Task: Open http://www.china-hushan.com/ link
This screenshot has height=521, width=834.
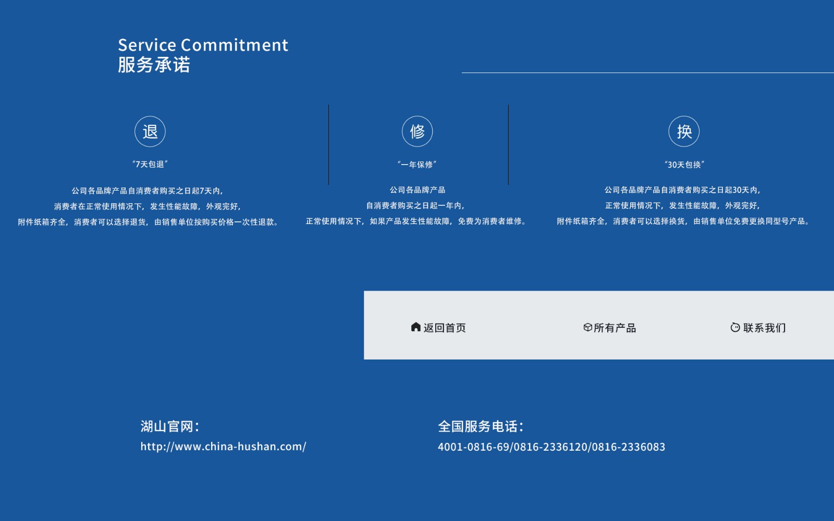Action: click(x=223, y=446)
